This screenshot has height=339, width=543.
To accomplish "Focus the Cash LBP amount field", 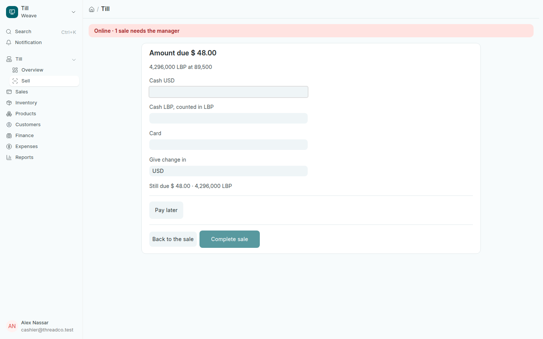I will (229, 118).
